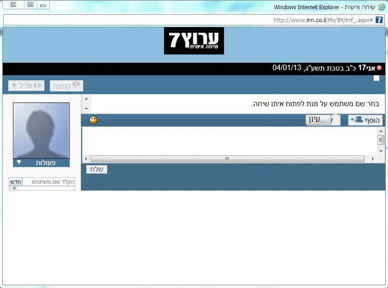
Task: Open the smiley emoticon picker
Action: click(x=93, y=120)
